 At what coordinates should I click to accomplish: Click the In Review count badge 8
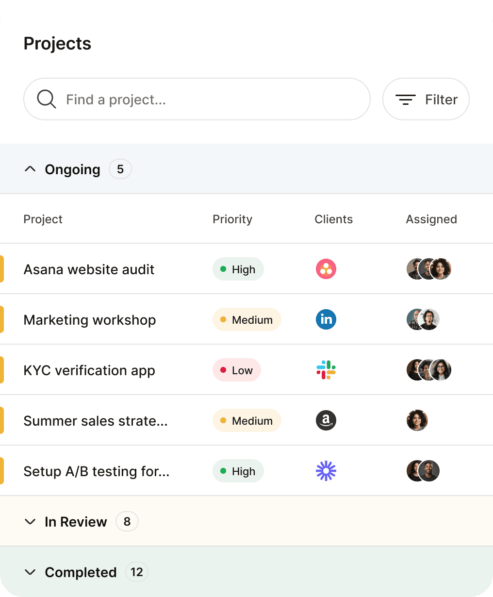[x=127, y=521]
